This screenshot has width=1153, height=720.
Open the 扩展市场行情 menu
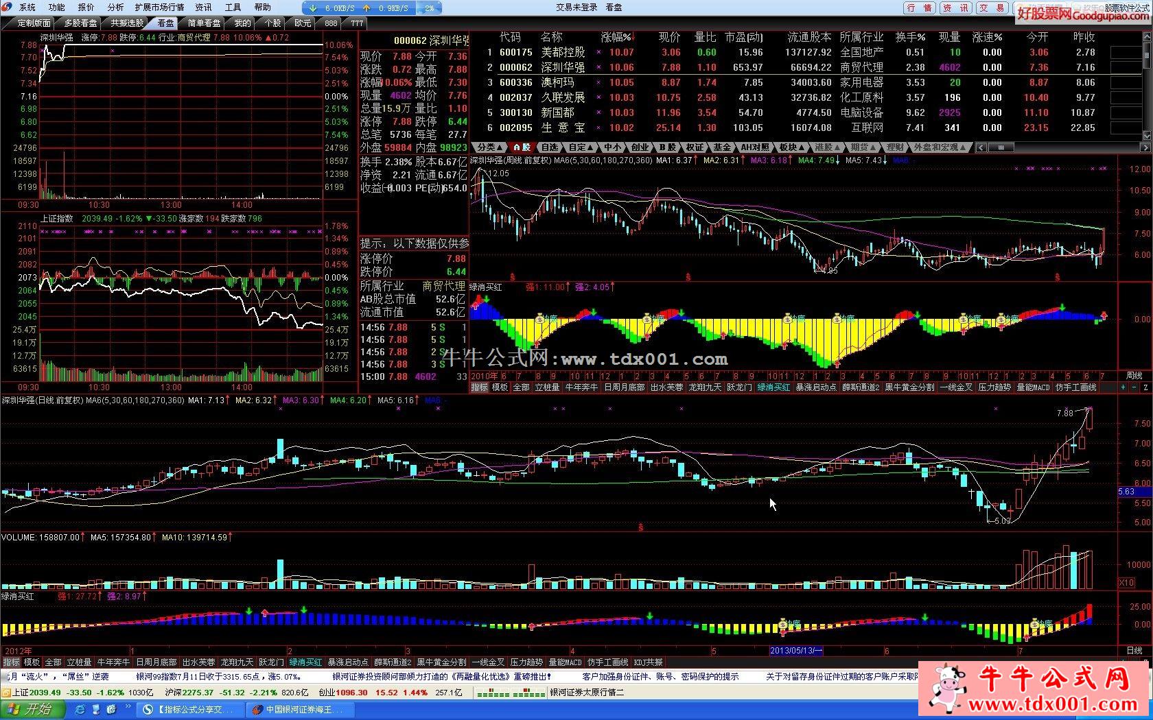coord(159,8)
